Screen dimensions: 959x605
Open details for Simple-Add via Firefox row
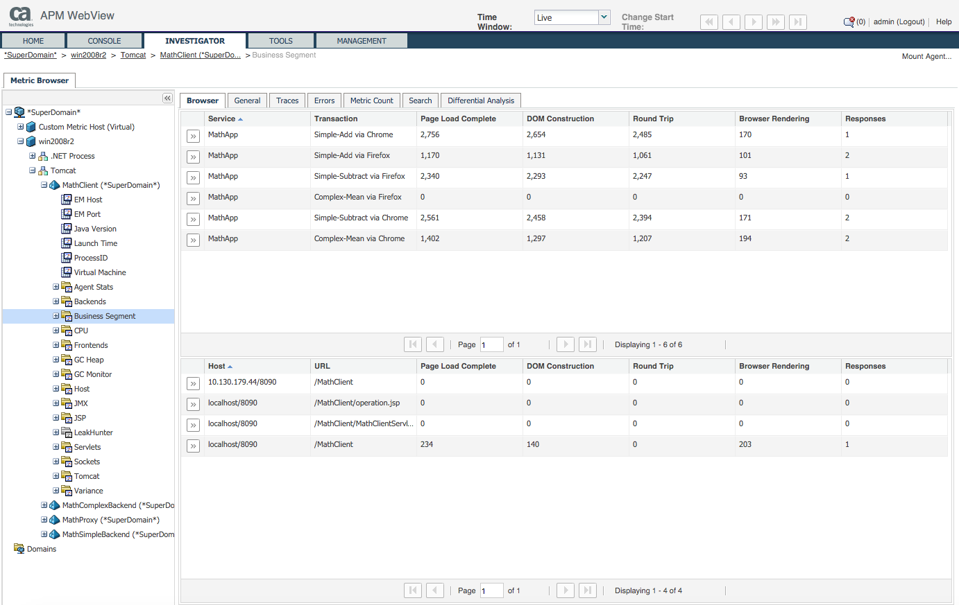click(x=193, y=157)
